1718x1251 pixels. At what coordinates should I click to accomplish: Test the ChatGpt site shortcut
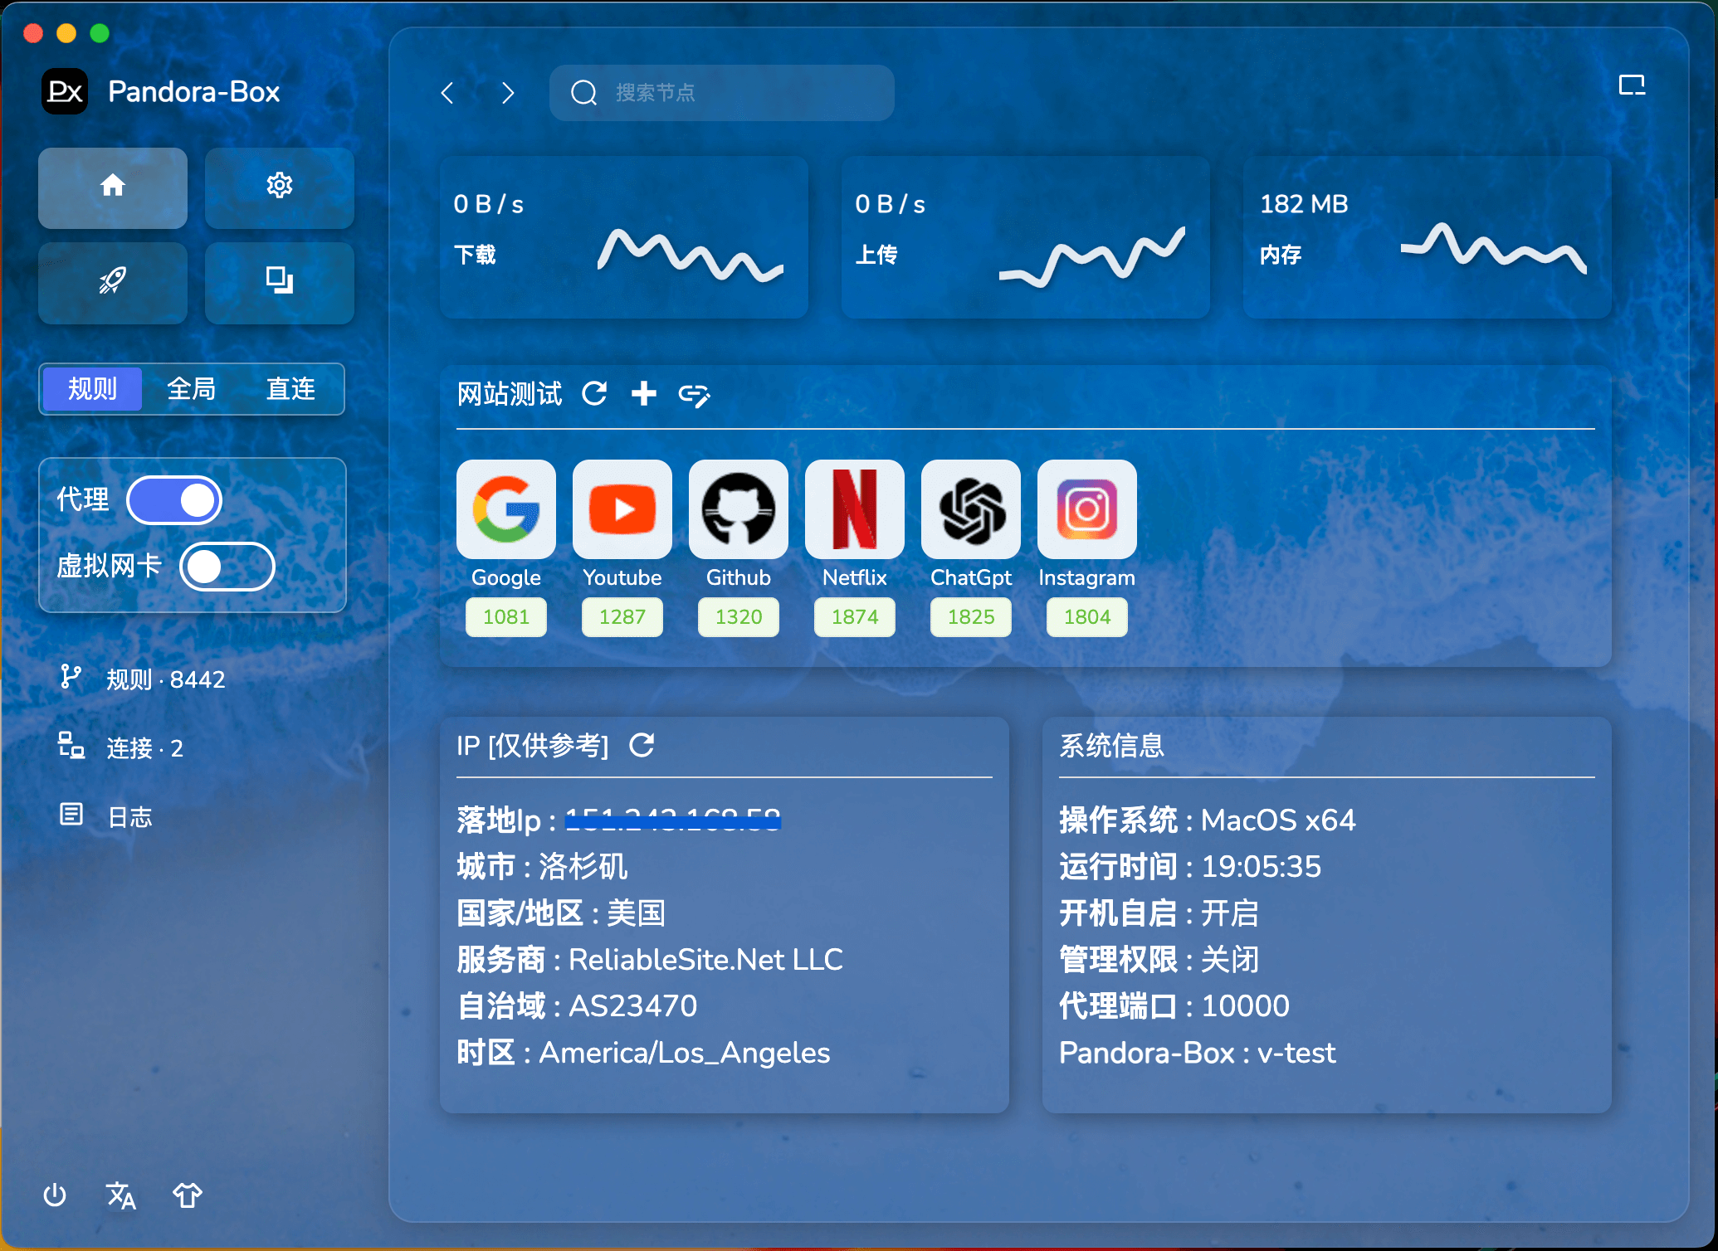tap(971, 509)
